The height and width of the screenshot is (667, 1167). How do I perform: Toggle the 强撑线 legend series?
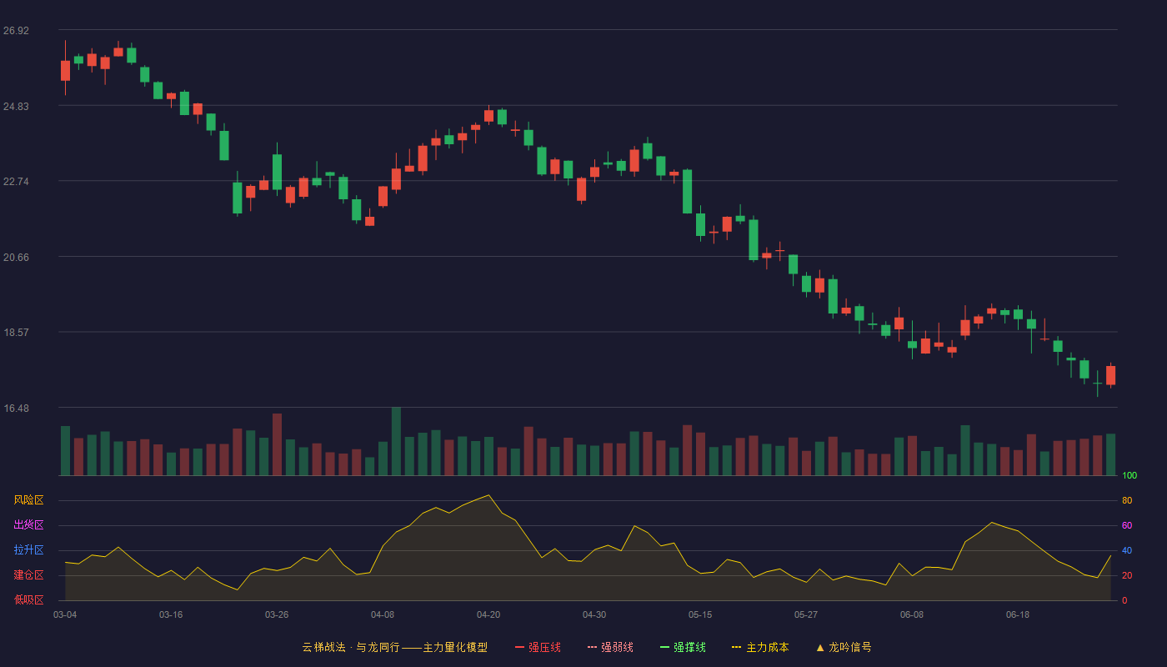(683, 647)
